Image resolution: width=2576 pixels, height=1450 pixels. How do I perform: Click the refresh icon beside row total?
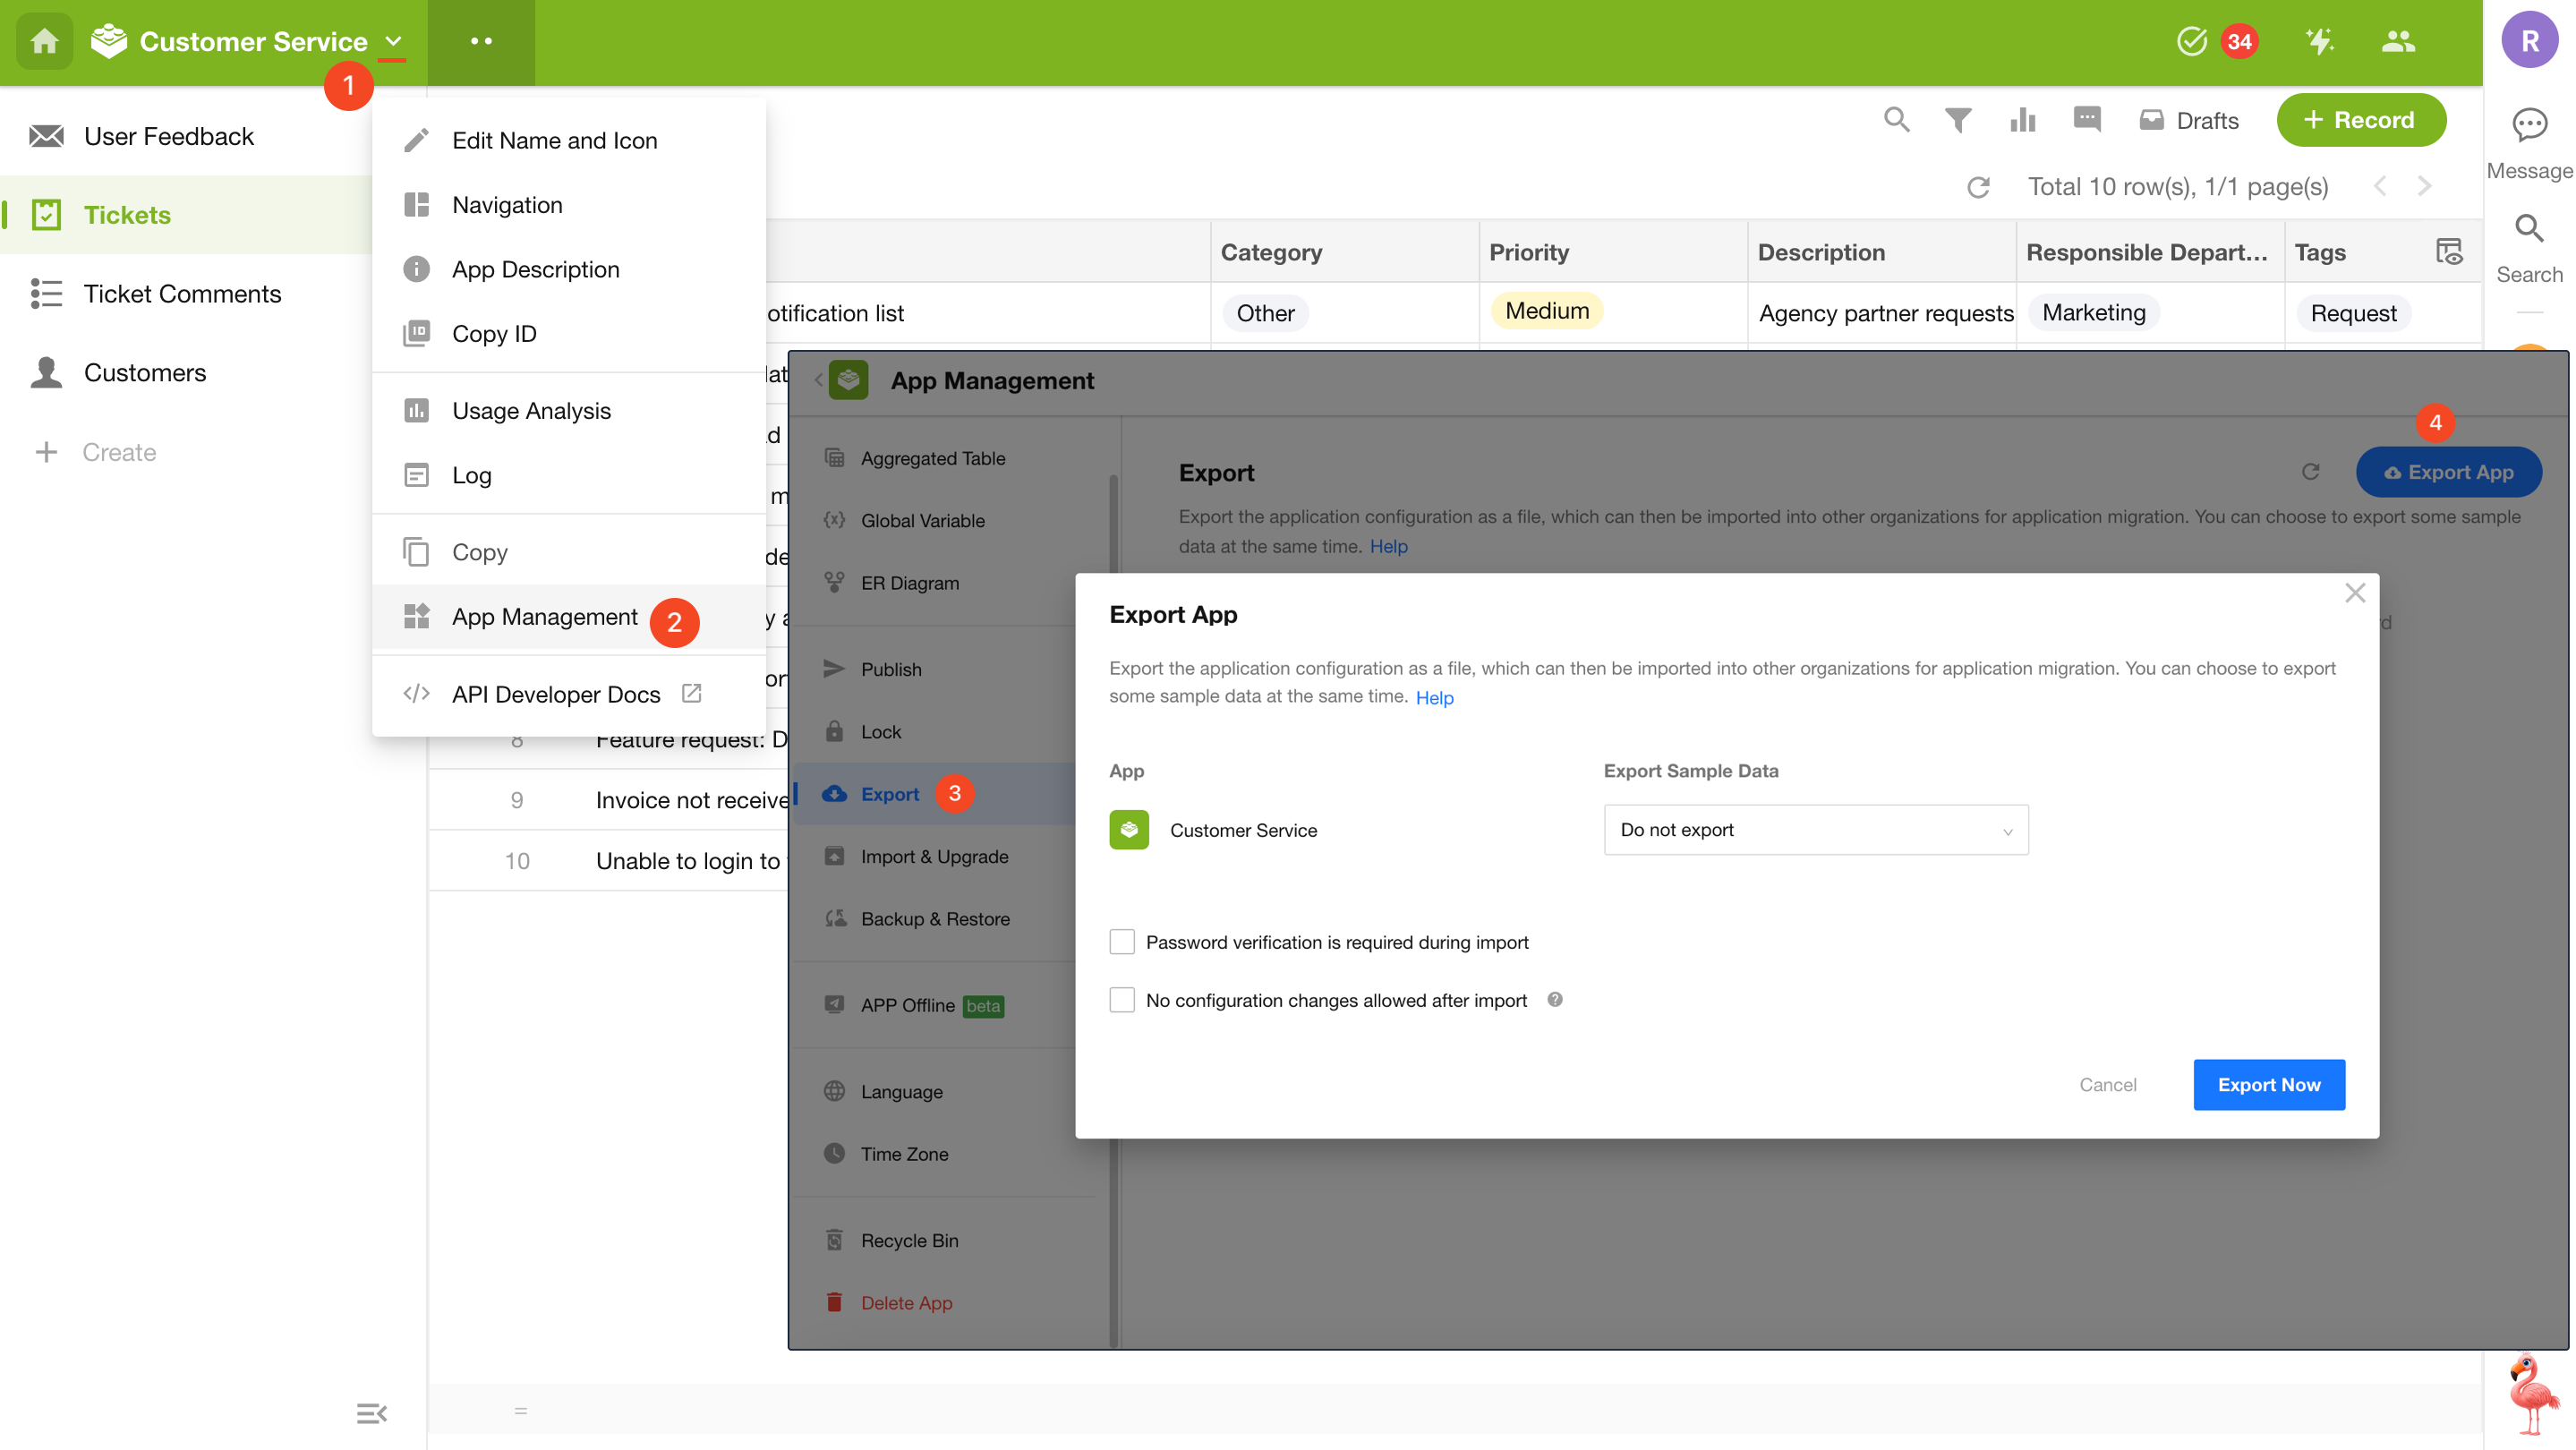click(x=1978, y=187)
